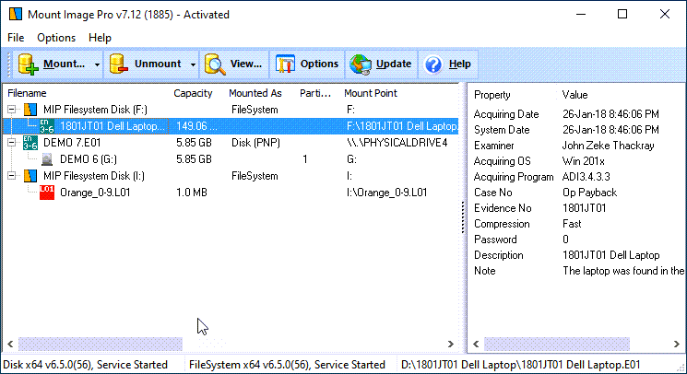Select the red Orange_0-9.L01 file icon
This screenshot has width=687, height=374.
47,193
